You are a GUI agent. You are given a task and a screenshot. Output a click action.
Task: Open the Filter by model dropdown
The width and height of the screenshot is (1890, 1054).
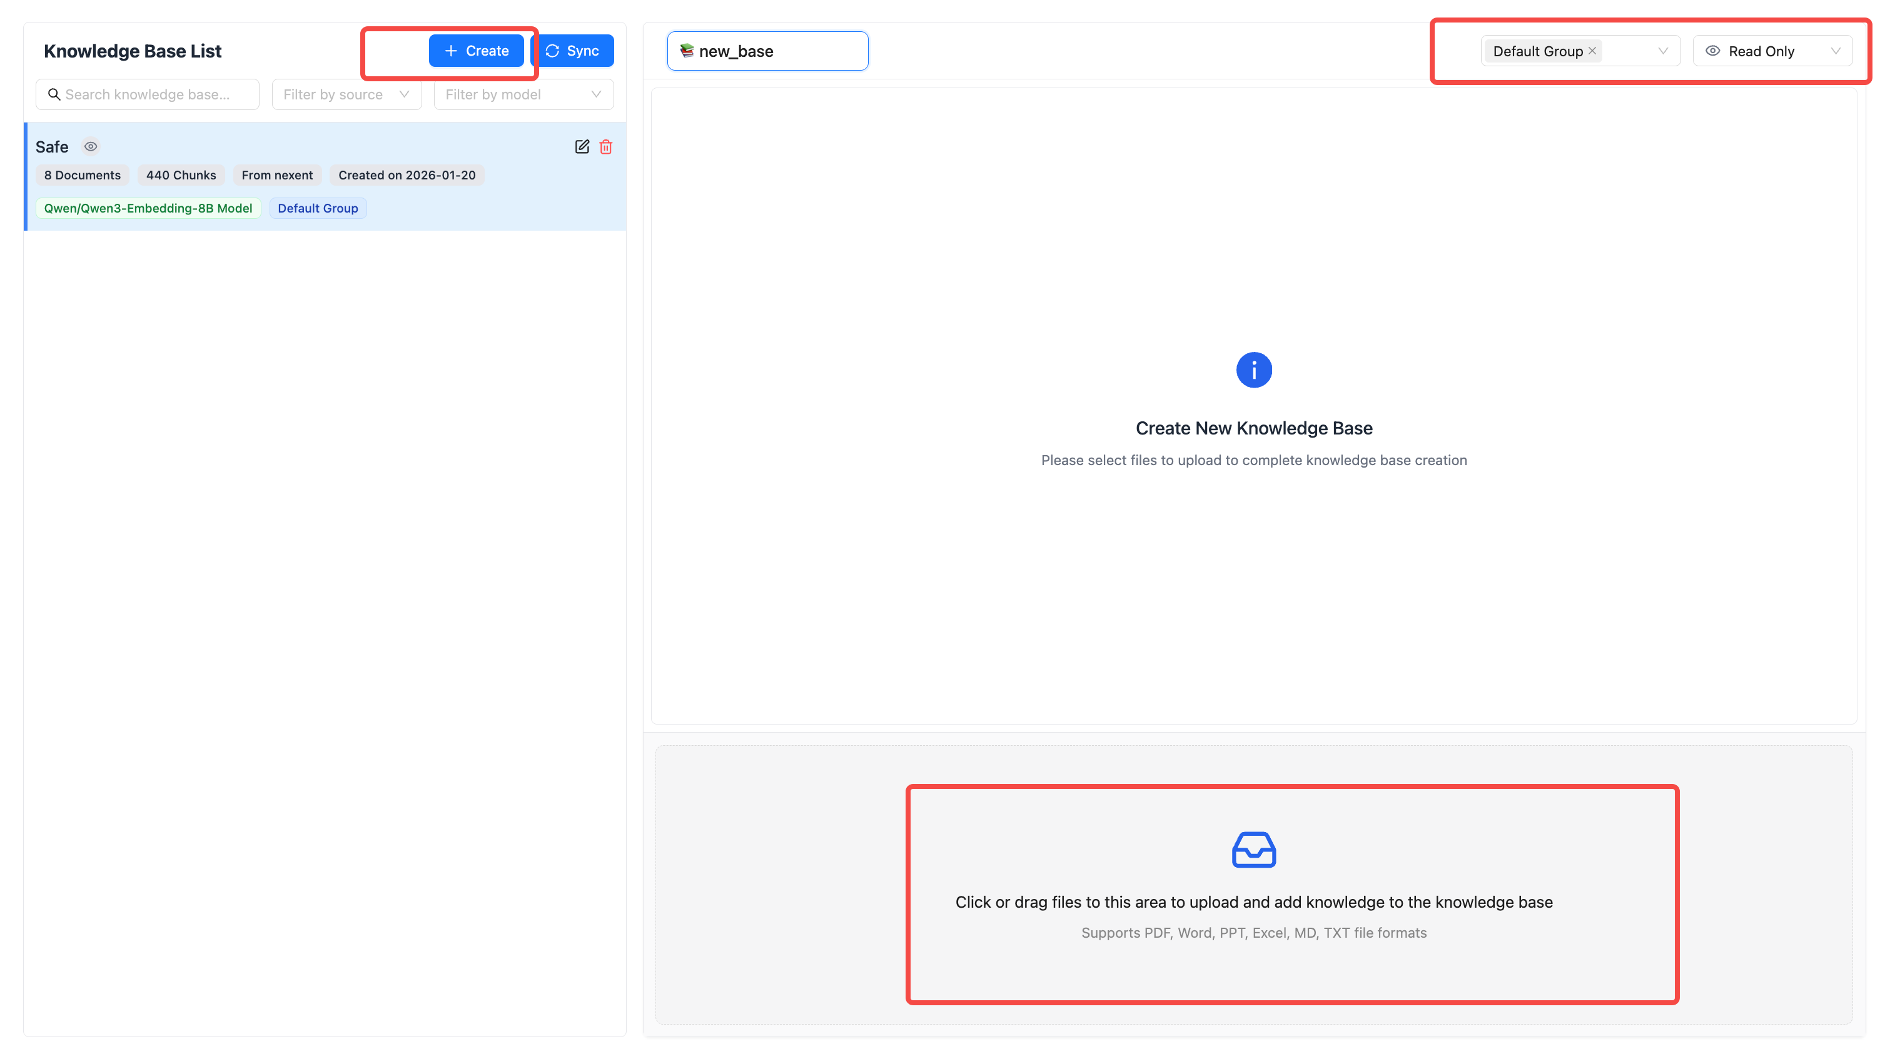coord(523,94)
